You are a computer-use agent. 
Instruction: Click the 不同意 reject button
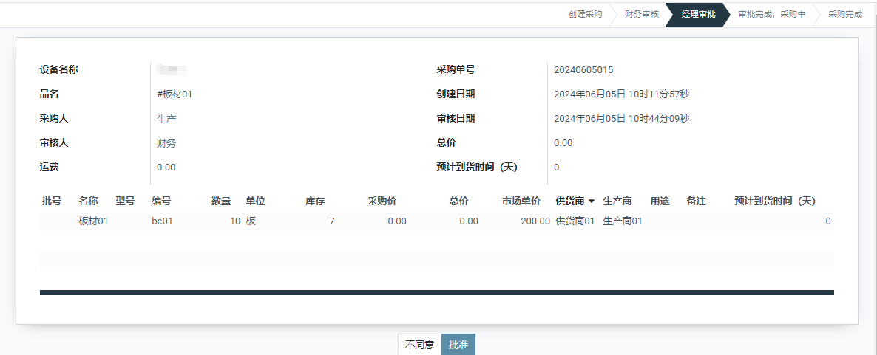419,345
